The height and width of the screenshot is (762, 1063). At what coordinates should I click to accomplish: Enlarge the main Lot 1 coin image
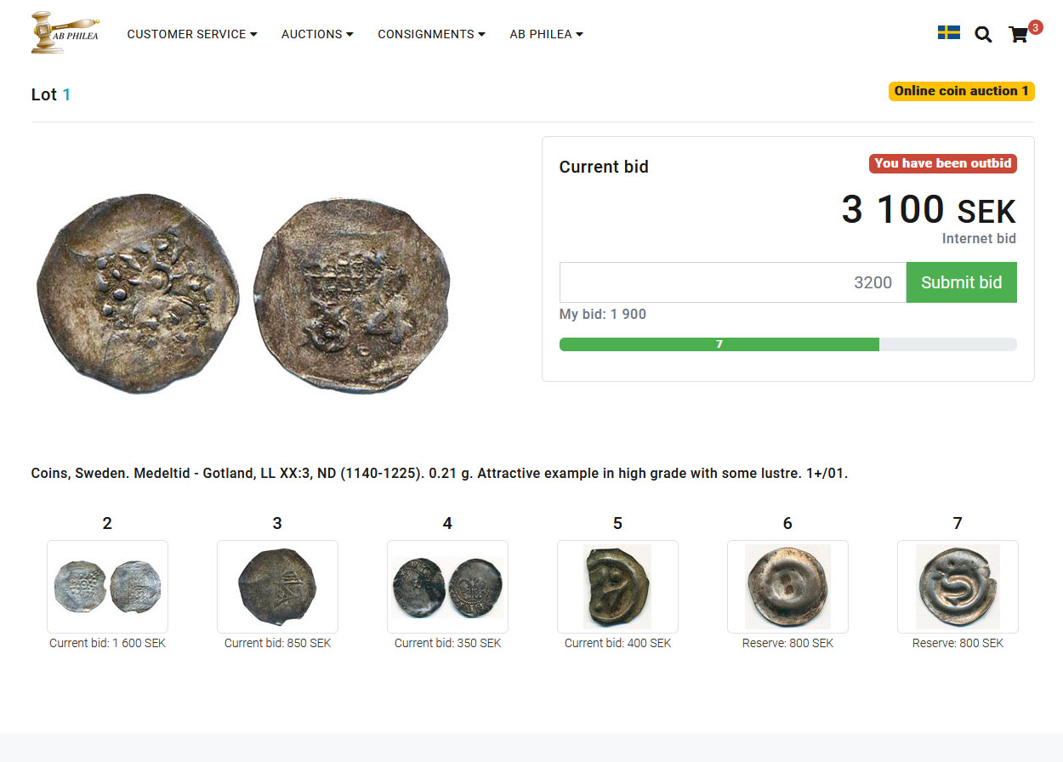coord(242,293)
